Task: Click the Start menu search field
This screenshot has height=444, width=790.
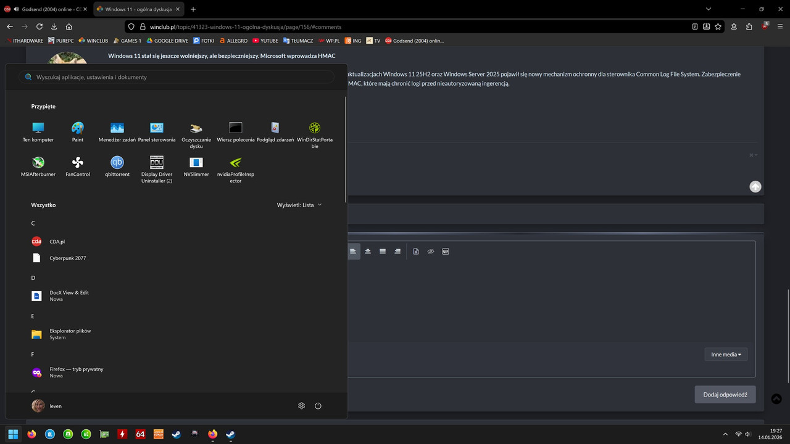Action: [x=177, y=77]
